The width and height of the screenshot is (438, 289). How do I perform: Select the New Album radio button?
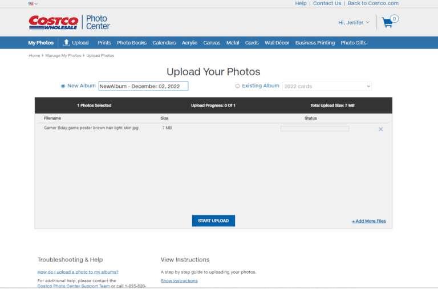[x=63, y=86]
